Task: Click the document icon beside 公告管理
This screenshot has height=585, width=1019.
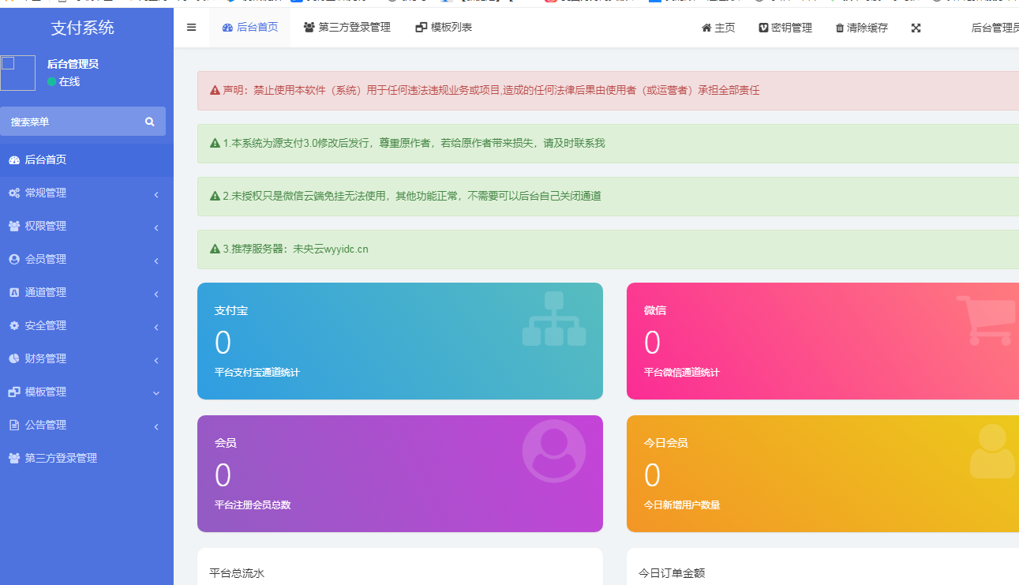Action: tap(13, 424)
